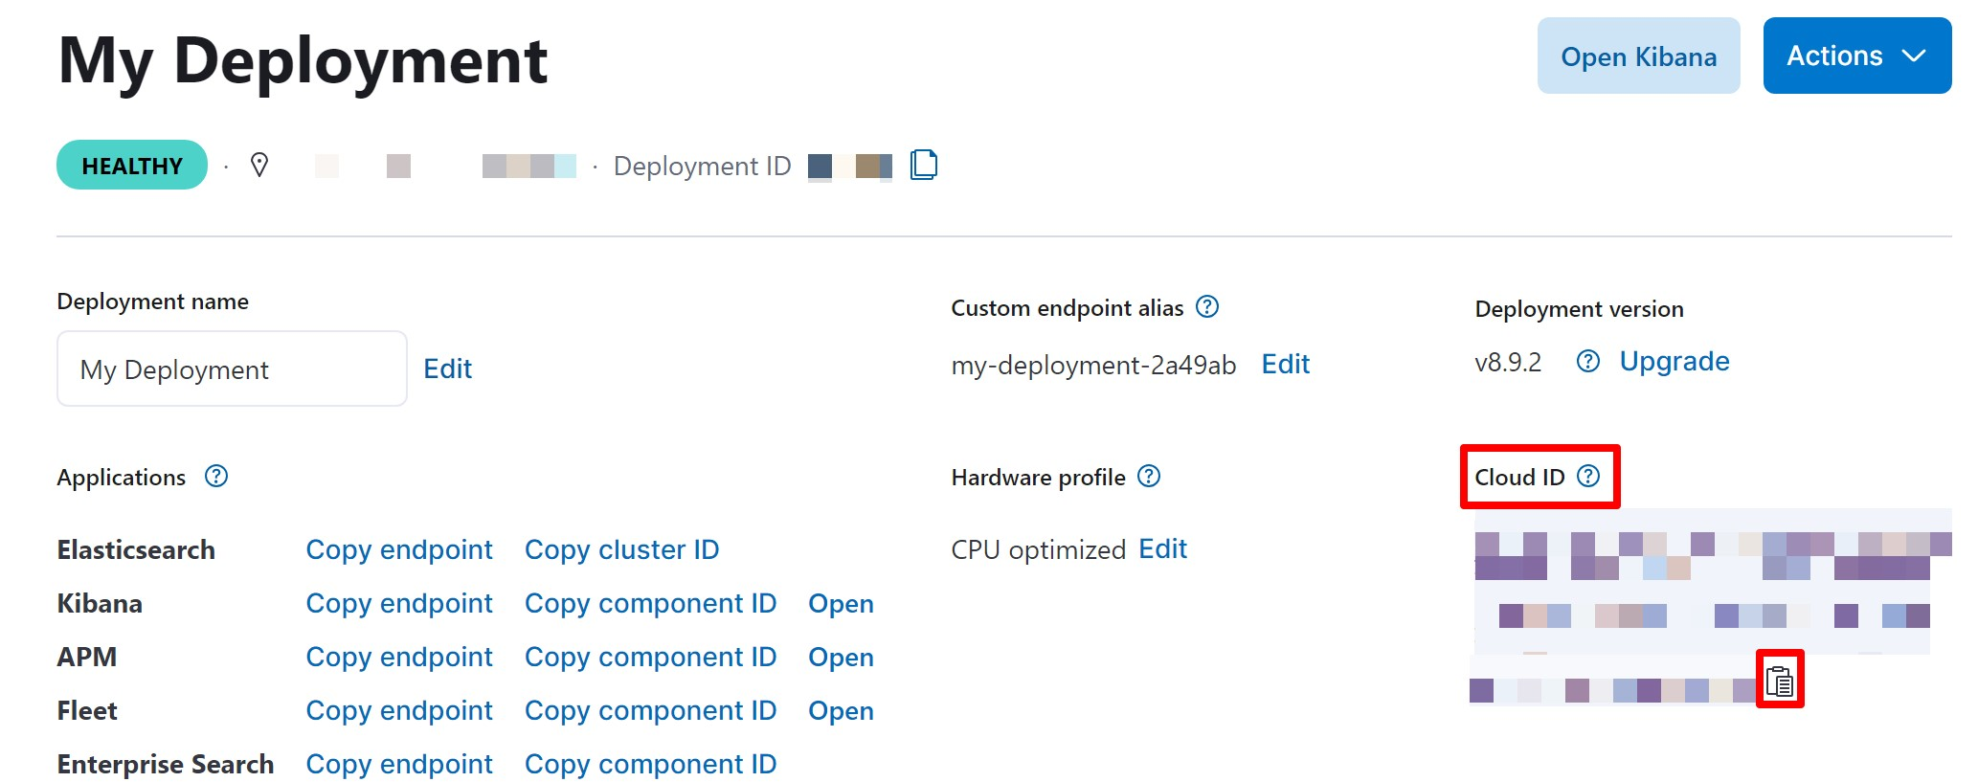Copy the Enterprise Search component ID

coord(650,764)
